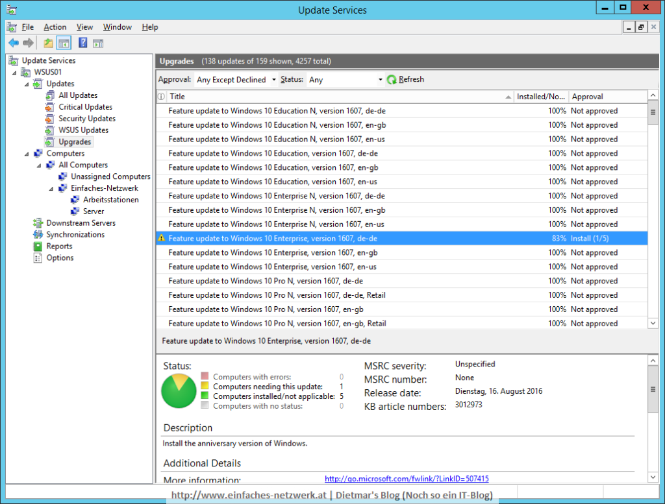Click the Export List toolbar icon

47,43
